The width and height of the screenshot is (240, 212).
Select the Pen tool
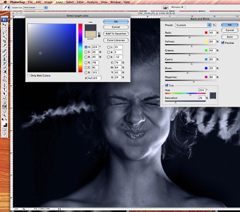point(4,85)
